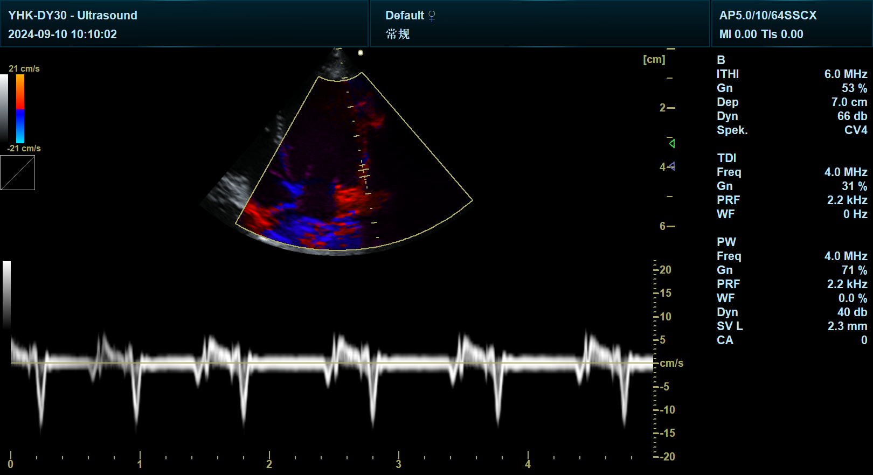This screenshot has height=475, width=873.
Task: Click the B-mode frequency 6.0 MHz
Action: point(845,74)
